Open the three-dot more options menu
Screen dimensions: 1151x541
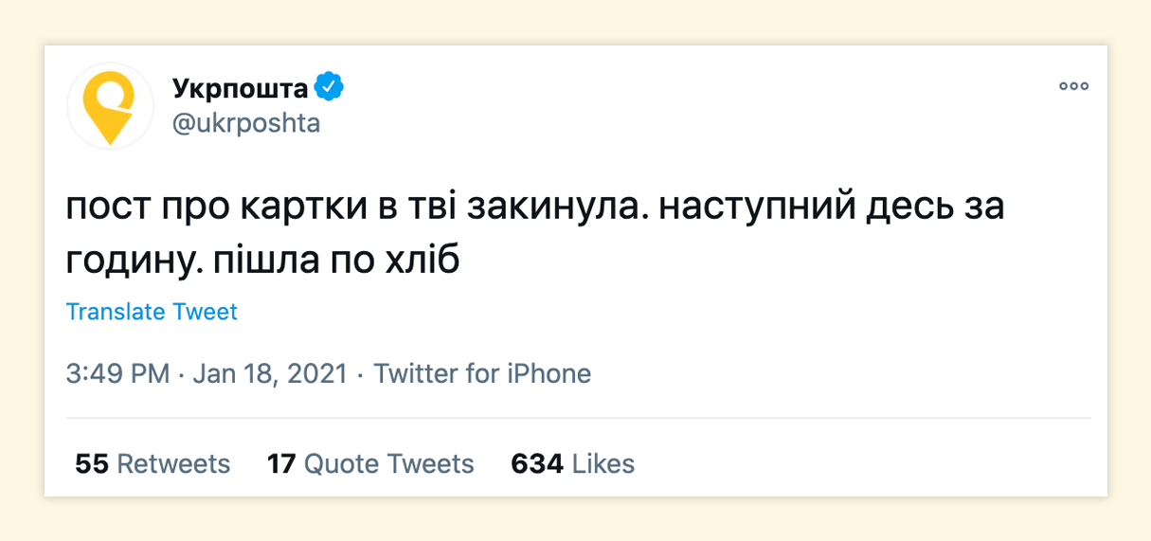pyautogui.click(x=1073, y=86)
